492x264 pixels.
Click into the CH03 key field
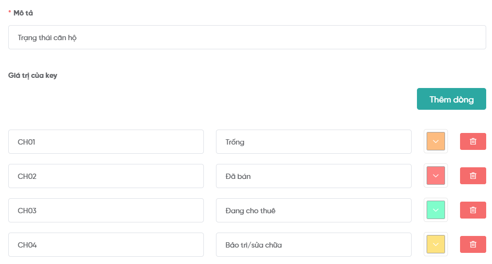[x=106, y=210]
